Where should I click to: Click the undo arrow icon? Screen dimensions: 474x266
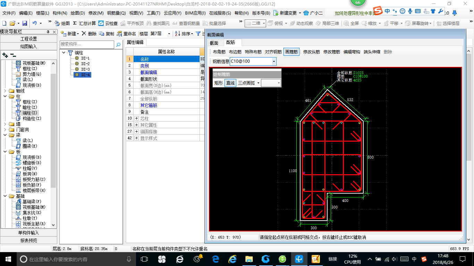pyautogui.click(x=35, y=23)
